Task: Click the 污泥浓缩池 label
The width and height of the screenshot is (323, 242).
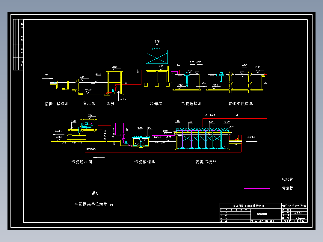Action: 145,162
